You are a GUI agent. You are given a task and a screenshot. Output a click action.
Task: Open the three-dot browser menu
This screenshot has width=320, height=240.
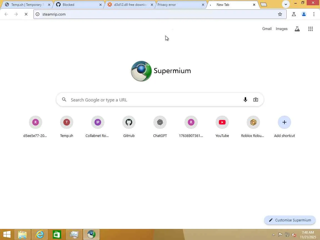(314, 14)
